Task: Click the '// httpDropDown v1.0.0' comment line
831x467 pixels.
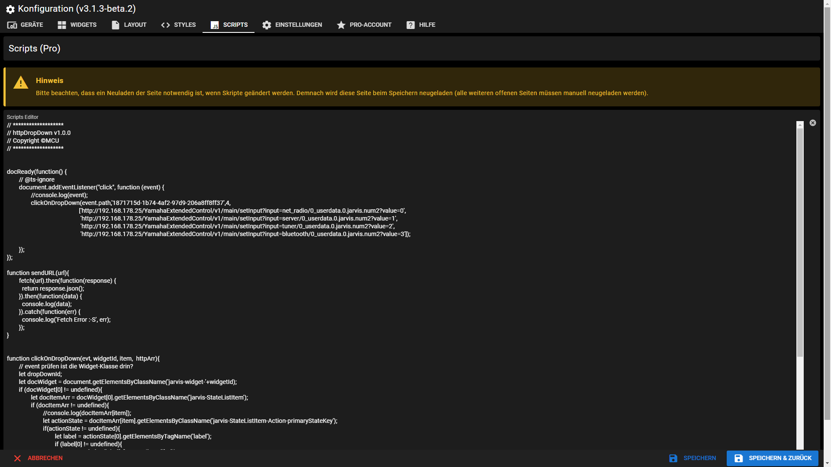Action: [39, 133]
